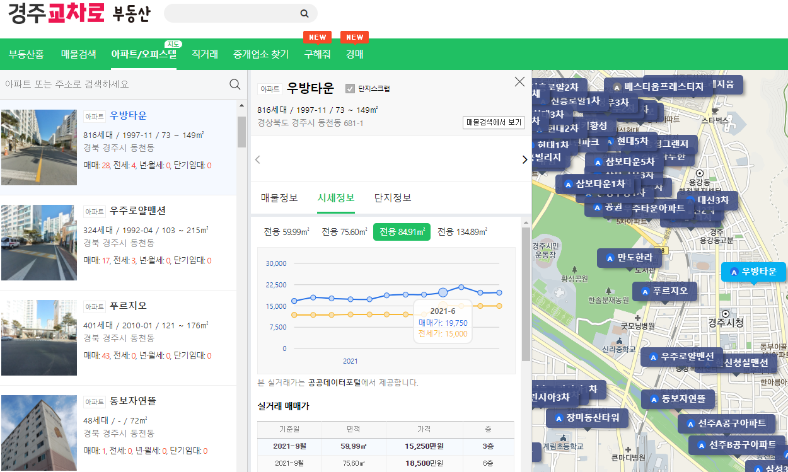This screenshot has height=472, width=788.
Task: Click the search magnifier in the top search bar
Action: (x=304, y=13)
